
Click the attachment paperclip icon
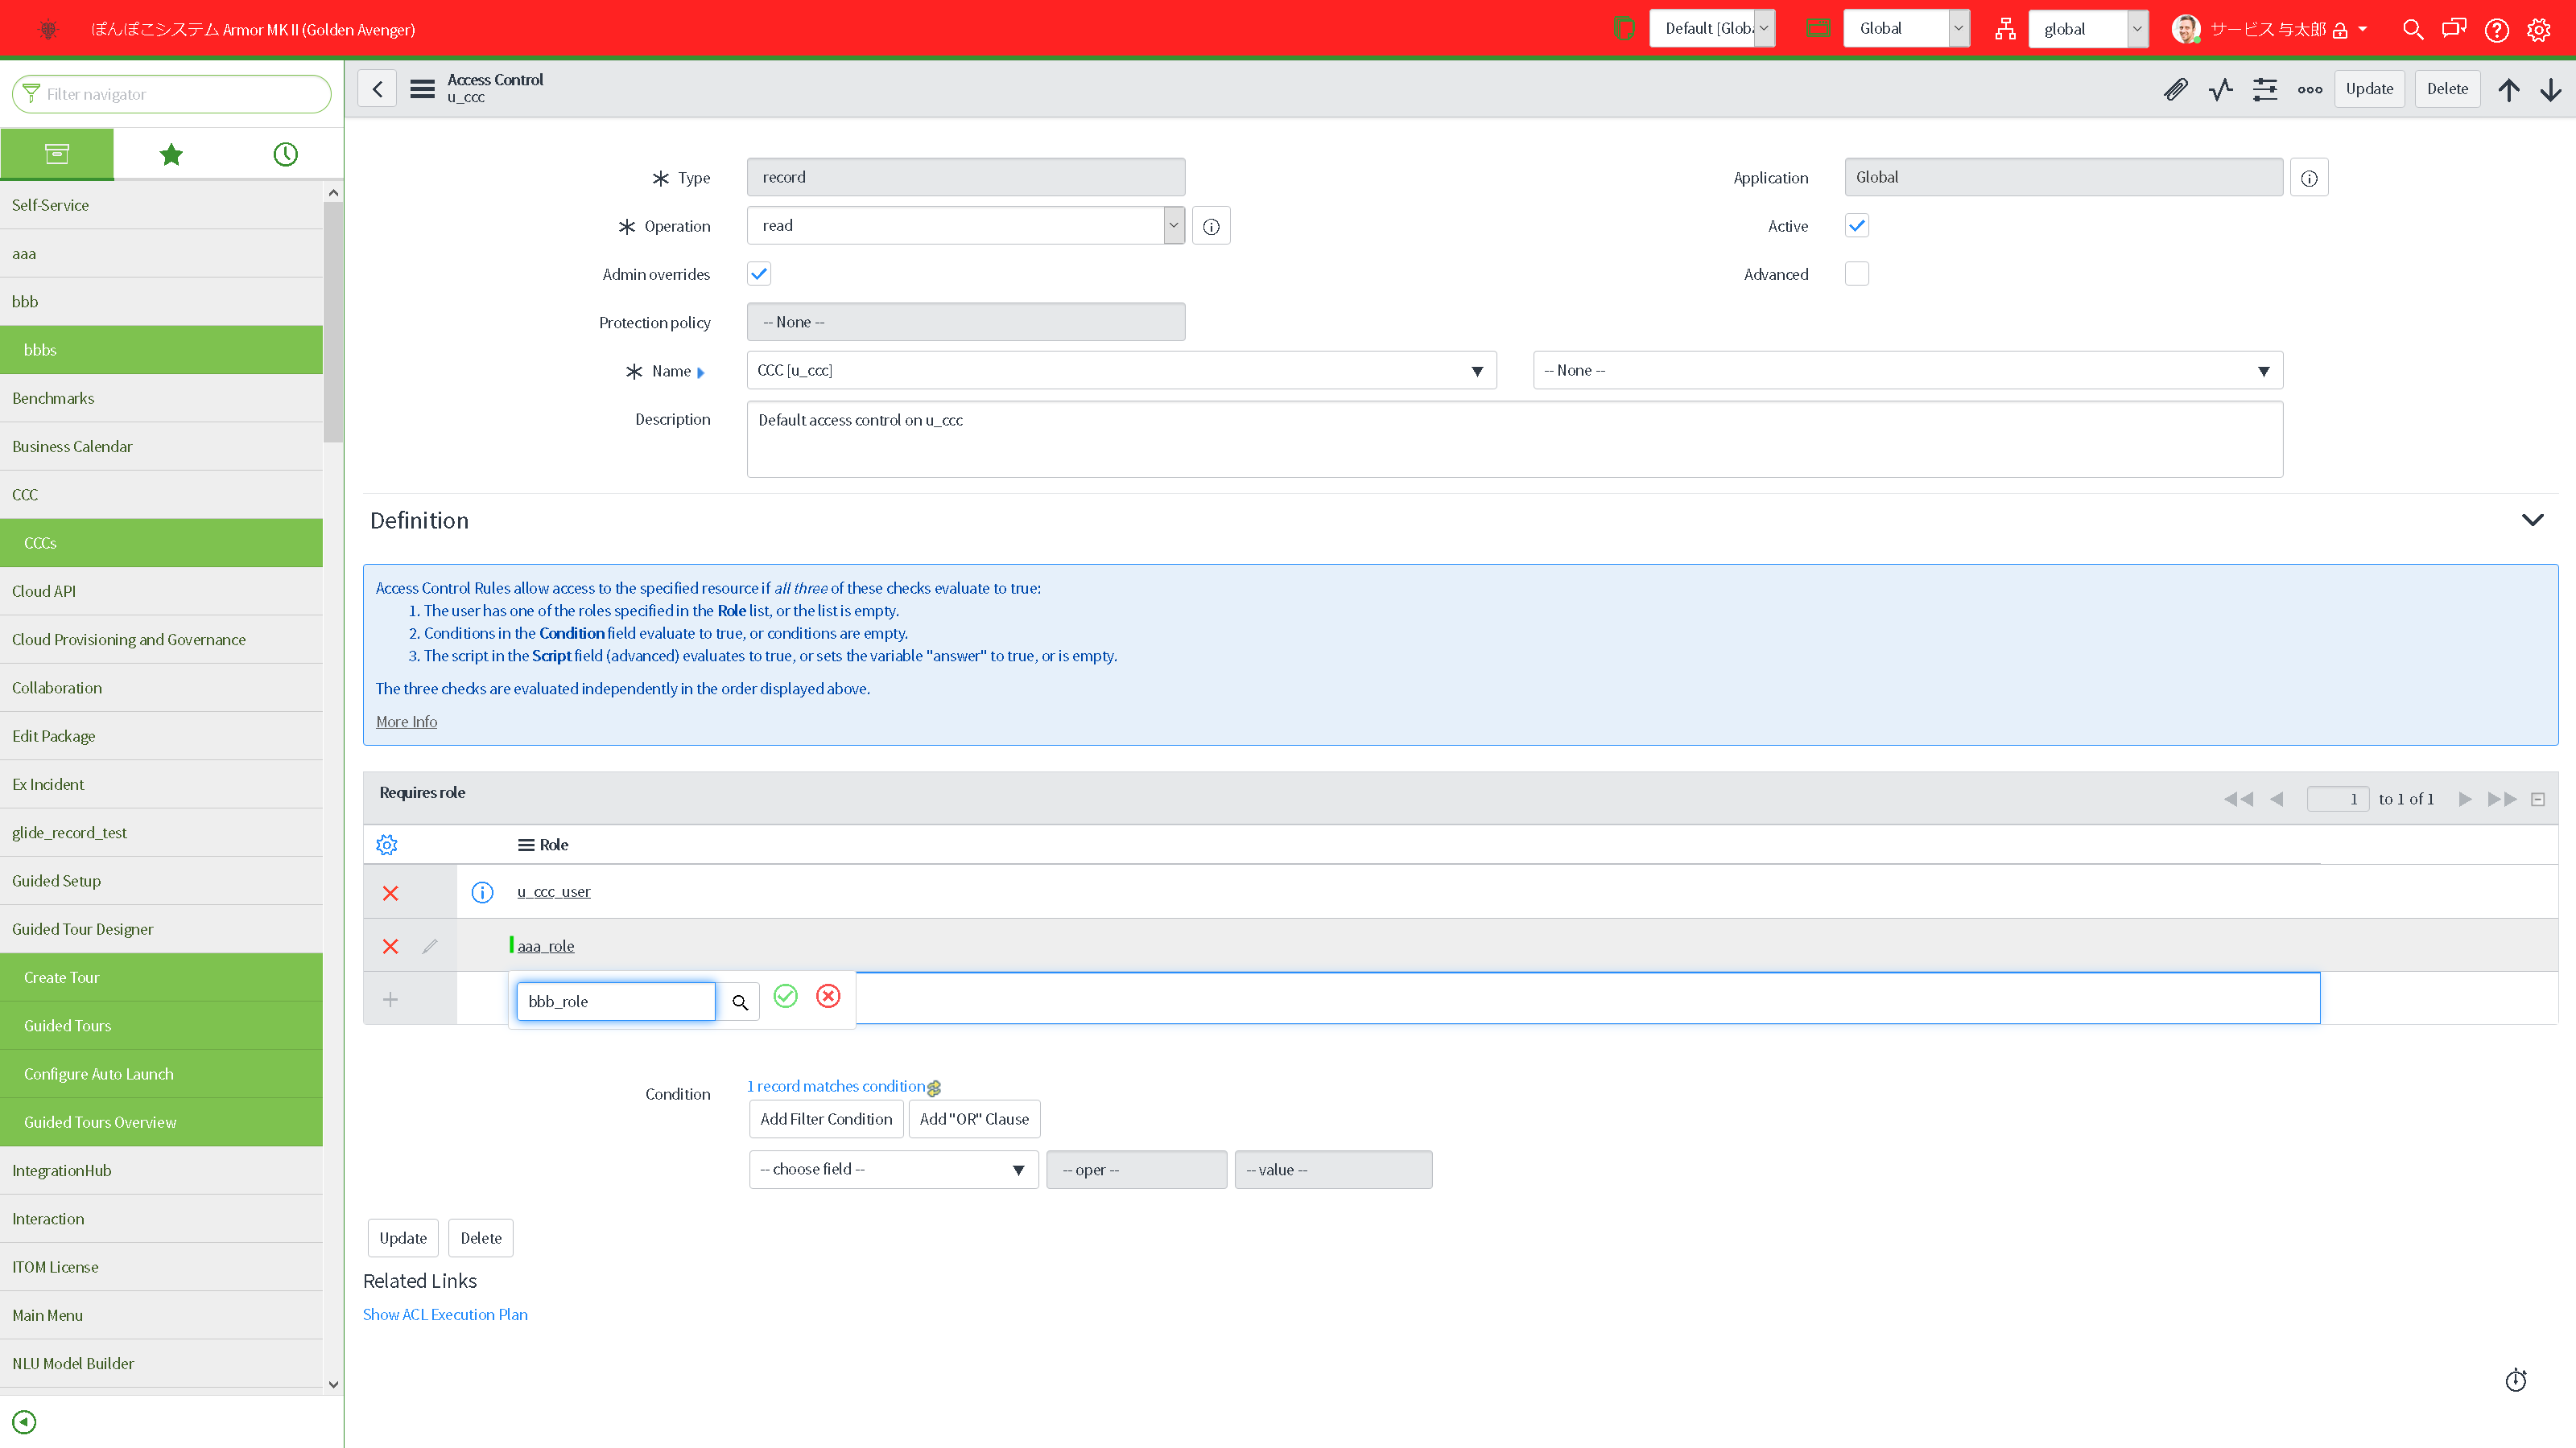click(x=2175, y=89)
